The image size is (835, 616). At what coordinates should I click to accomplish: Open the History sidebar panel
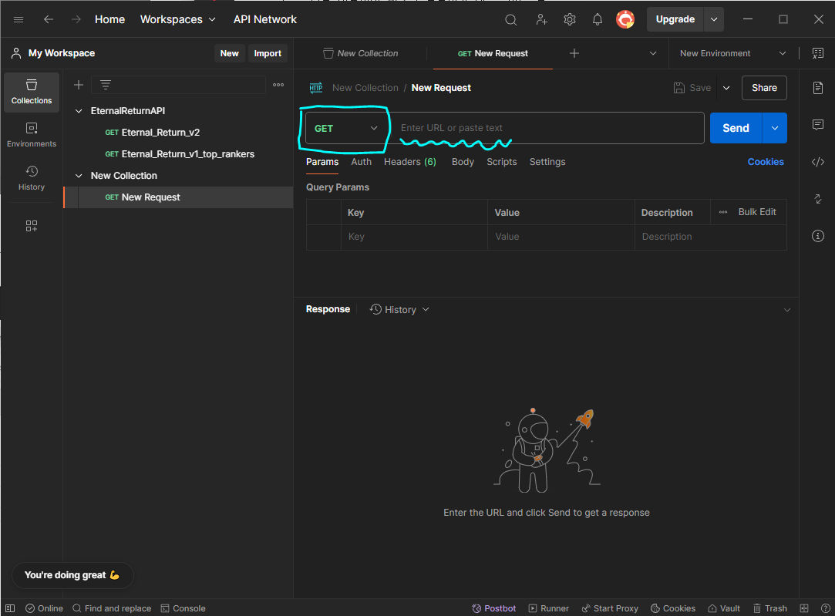point(32,178)
